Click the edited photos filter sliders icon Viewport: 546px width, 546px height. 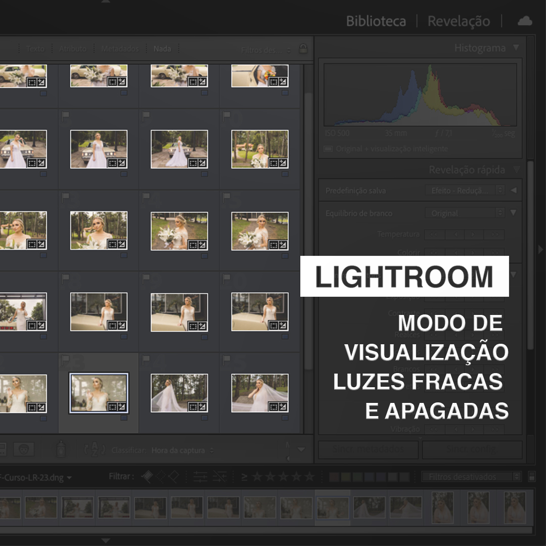[200, 477]
